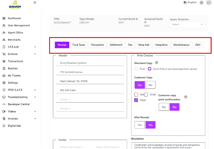The width and height of the screenshot is (214, 149).
Task: Expand the S.T.E.A.M submenu chevron
Action: (35, 47)
